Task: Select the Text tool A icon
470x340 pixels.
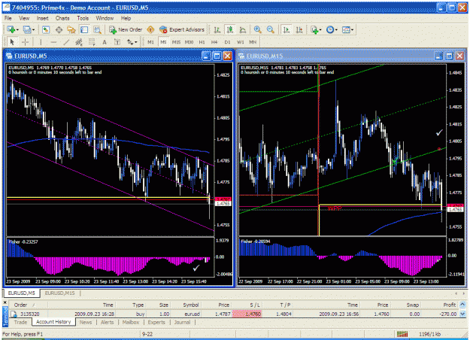Action: click(105, 42)
